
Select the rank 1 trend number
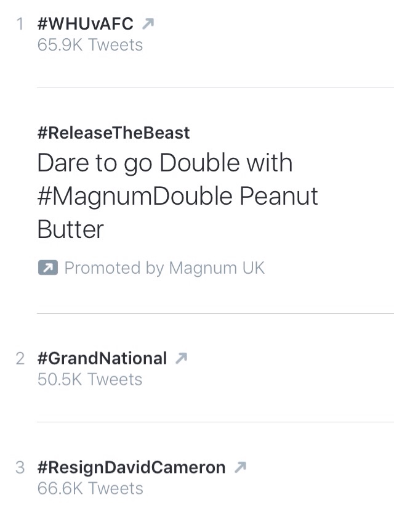click(x=20, y=25)
